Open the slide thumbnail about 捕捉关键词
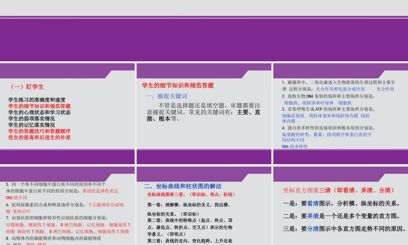 (x=204, y=114)
